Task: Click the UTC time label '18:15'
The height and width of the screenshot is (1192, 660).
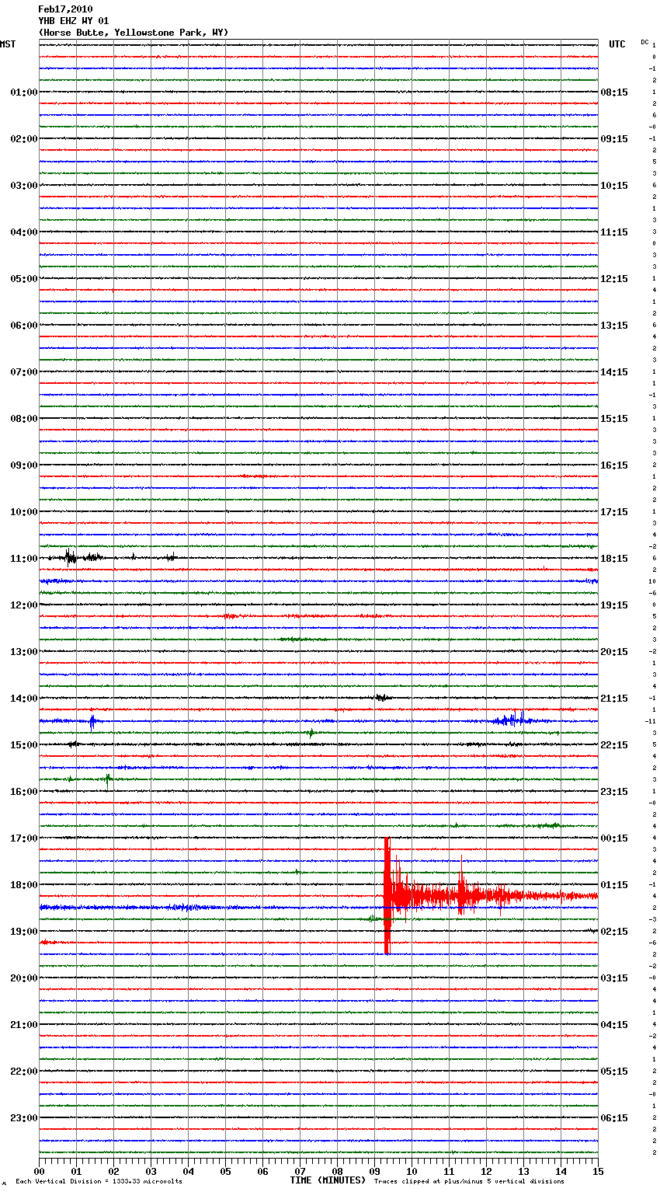Action: tap(614, 559)
